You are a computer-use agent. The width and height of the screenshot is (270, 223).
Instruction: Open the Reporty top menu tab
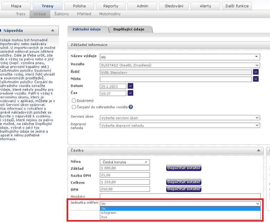pos(111,6)
